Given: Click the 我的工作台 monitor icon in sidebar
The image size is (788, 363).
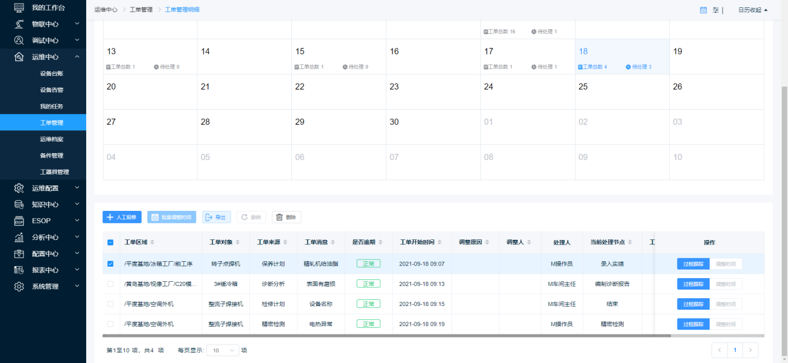Looking at the screenshot, I should [19, 8].
